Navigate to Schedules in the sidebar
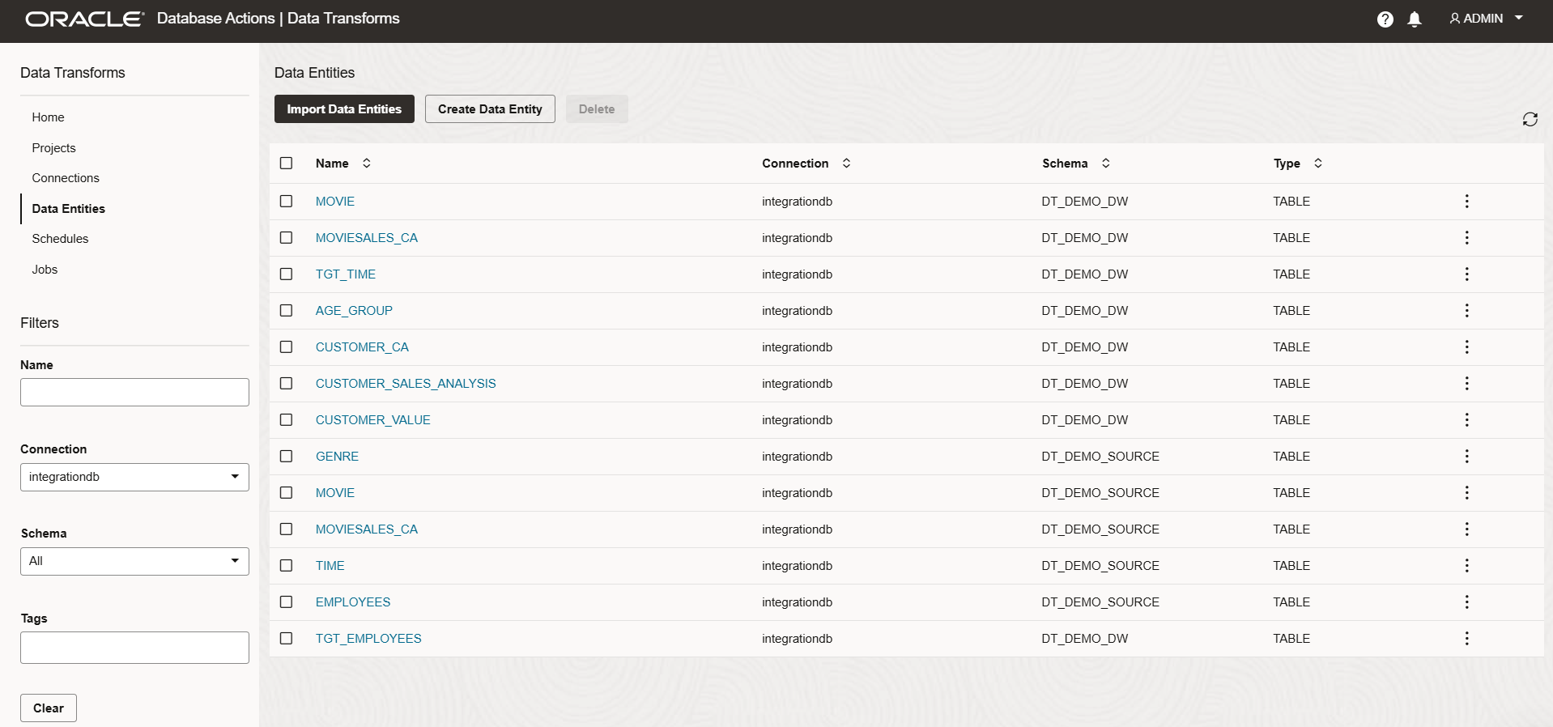Screen dimensions: 1553x727 click(60, 239)
